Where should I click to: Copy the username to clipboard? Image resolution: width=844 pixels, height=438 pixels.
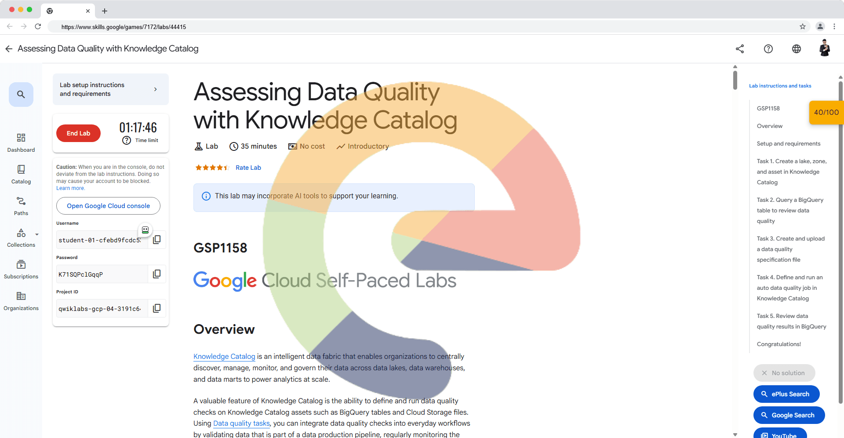[156, 240]
